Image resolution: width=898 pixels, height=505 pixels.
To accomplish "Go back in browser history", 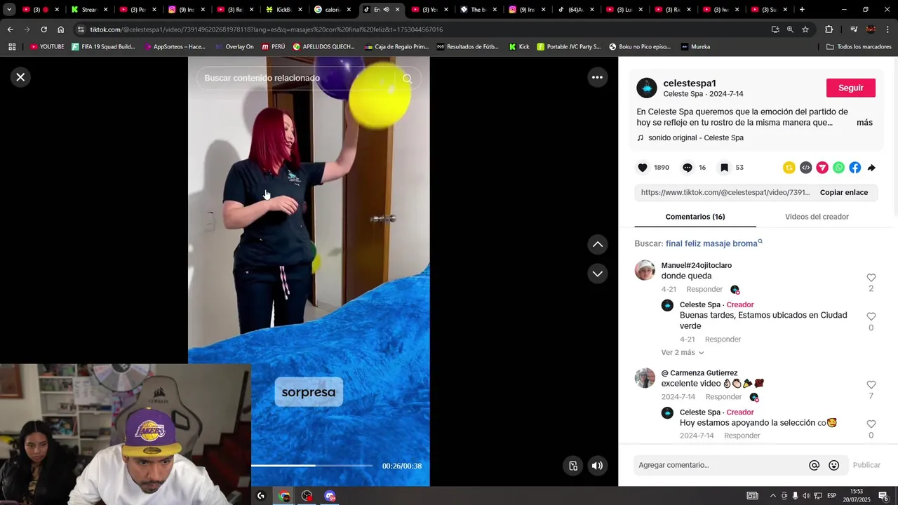I will (10, 29).
